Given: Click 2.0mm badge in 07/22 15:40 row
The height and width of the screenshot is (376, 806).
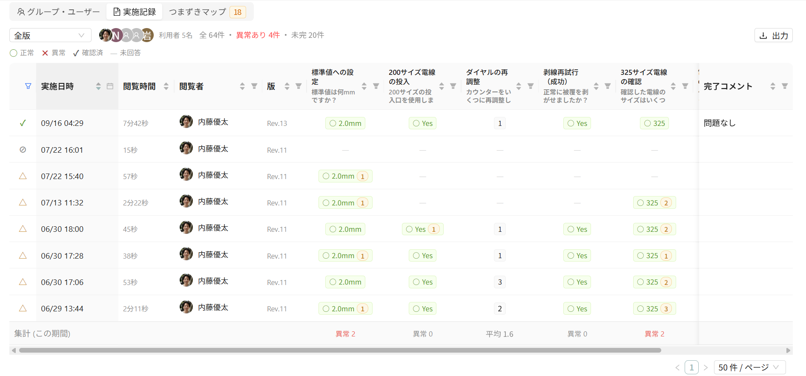Looking at the screenshot, I should [x=345, y=176].
